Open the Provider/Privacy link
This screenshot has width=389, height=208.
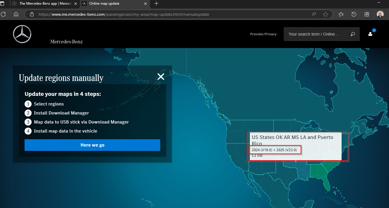click(263, 34)
